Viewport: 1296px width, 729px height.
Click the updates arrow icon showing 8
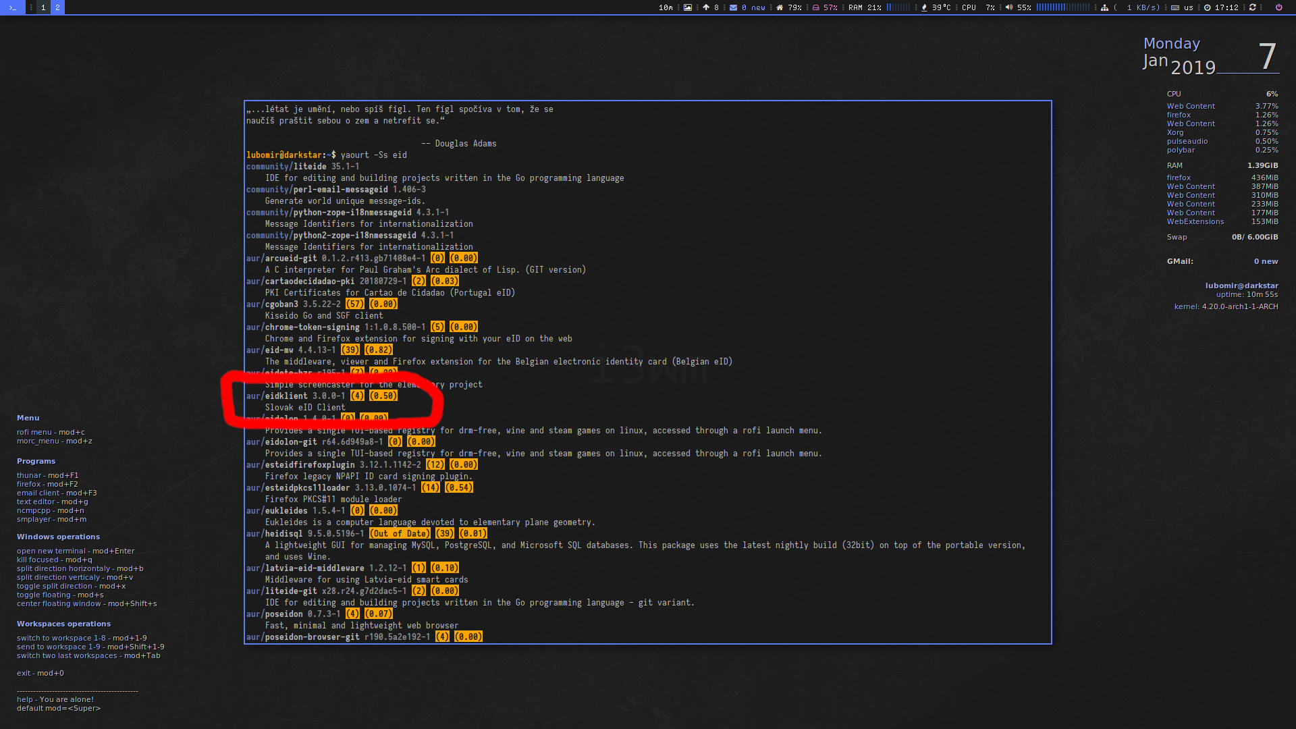point(706,7)
